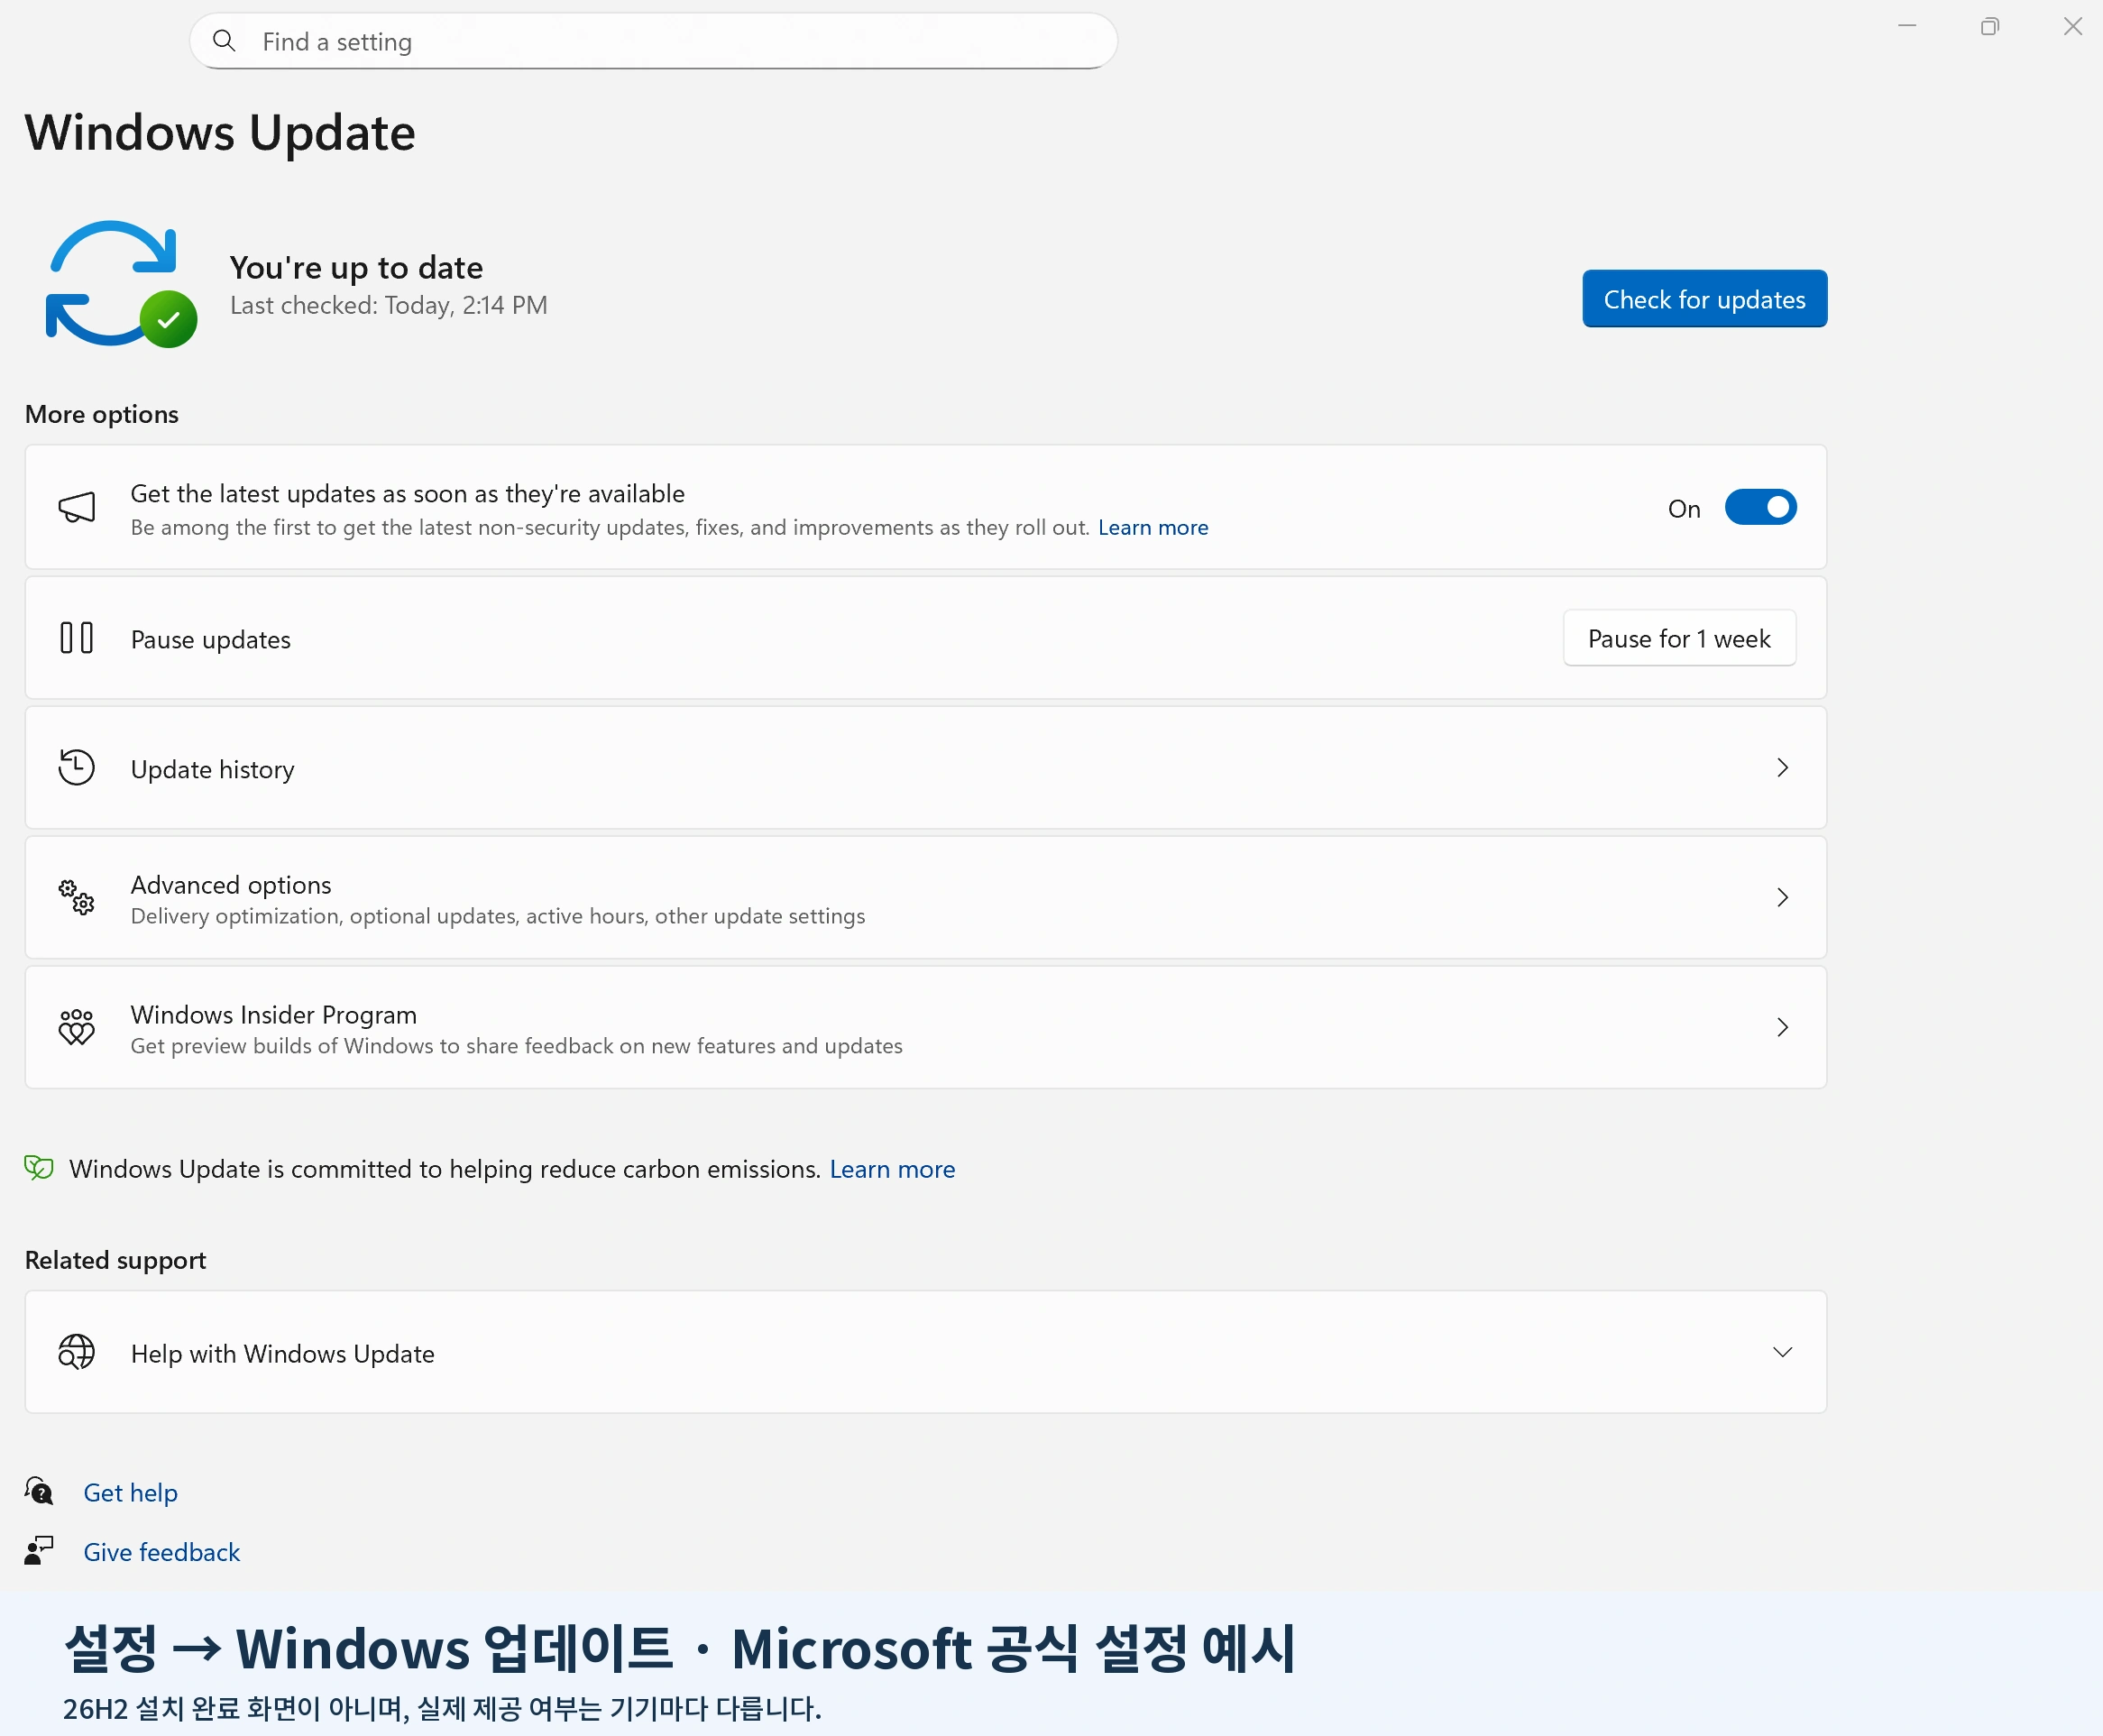Click the globe icon for Windows Update help
The width and height of the screenshot is (2103, 1736).
(x=76, y=1352)
